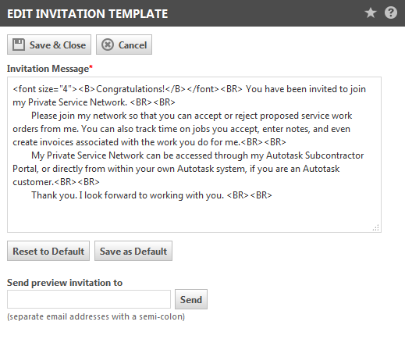
Task: Place cursor on word Congratulations in message
Action: pyautogui.click(x=130, y=89)
